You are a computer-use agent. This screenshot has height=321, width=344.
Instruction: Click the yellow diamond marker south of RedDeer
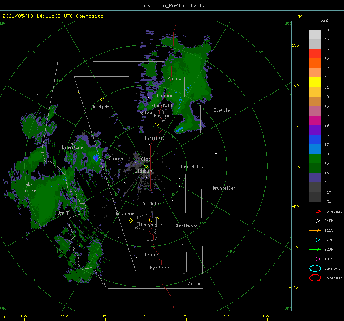(x=157, y=124)
